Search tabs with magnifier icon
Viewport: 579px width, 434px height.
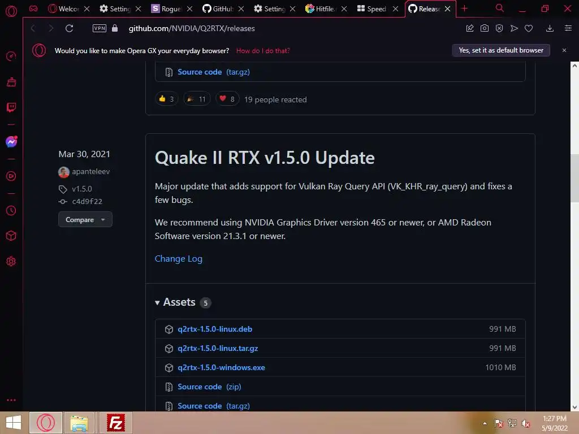click(x=500, y=8)
